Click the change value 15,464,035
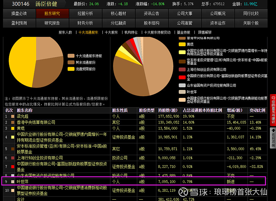This screenshot has width=276, height=201. pyautogui.click(x=236, y=122)
